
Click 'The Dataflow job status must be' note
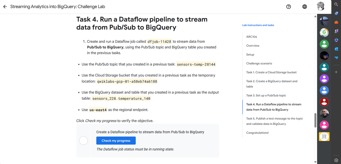click(x=135, y=149)
